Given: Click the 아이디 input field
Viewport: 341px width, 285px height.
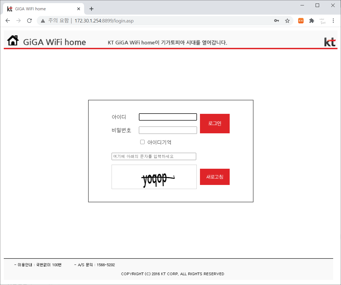Looking at the screenshot, I should click(x=168, y=117).
